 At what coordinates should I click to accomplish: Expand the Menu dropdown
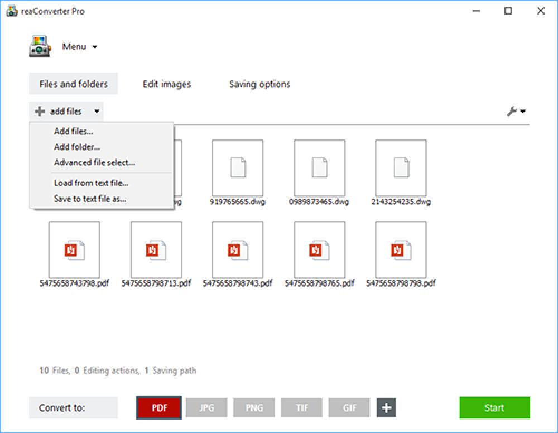click(x=81, y=47)
